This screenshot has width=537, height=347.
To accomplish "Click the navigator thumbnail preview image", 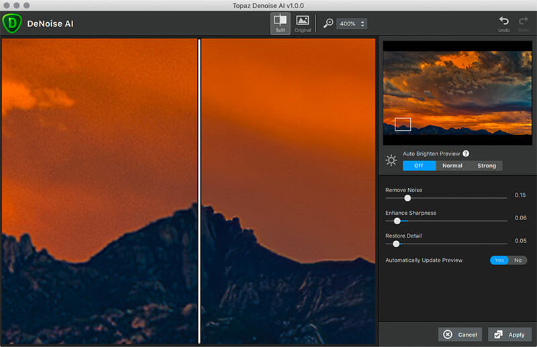I will [x=456, y=93].
